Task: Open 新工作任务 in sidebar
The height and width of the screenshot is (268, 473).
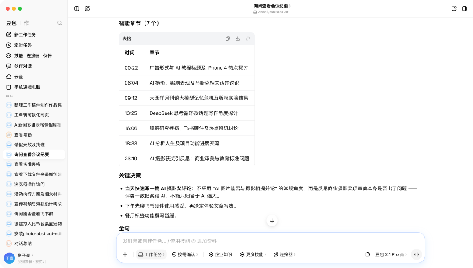Action: (x=34, y=35)
